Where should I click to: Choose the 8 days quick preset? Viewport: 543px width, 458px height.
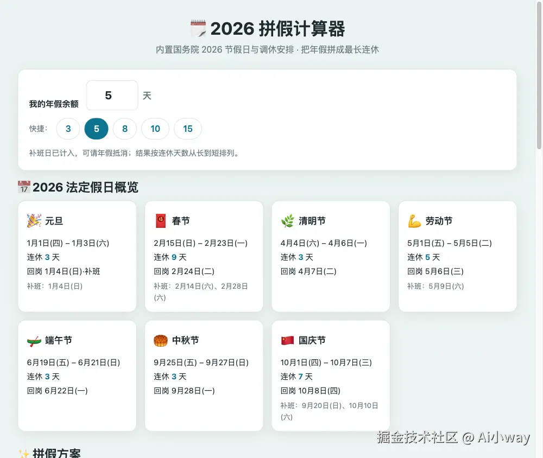(x=125, y=129)
